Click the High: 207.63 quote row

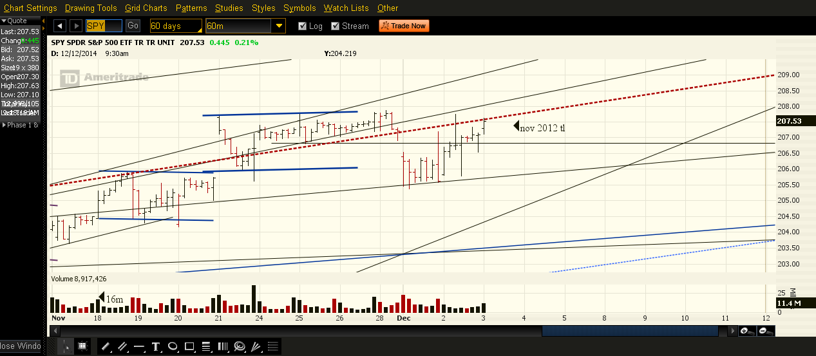pos(21,86)
